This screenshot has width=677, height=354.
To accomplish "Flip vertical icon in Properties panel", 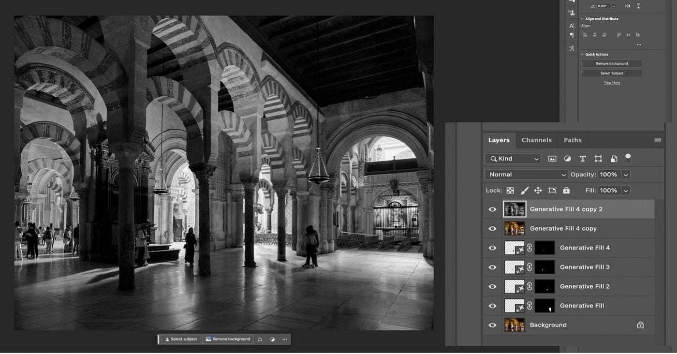I will (638, 6).
